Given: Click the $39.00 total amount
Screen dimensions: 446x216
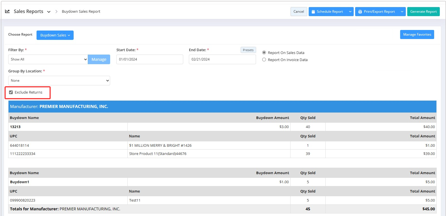Looking at the screenshot, I should tap(429, 154).
